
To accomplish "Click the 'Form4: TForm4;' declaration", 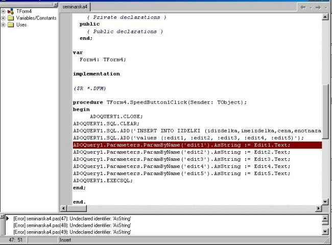I will tap(103, 60).
